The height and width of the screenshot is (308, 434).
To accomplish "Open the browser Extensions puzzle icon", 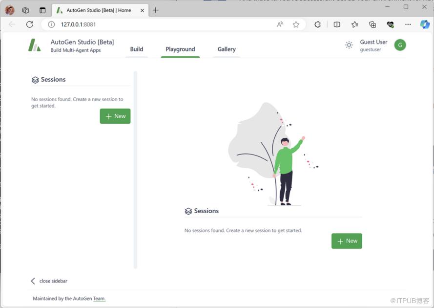I will click(x=317, y=24).
